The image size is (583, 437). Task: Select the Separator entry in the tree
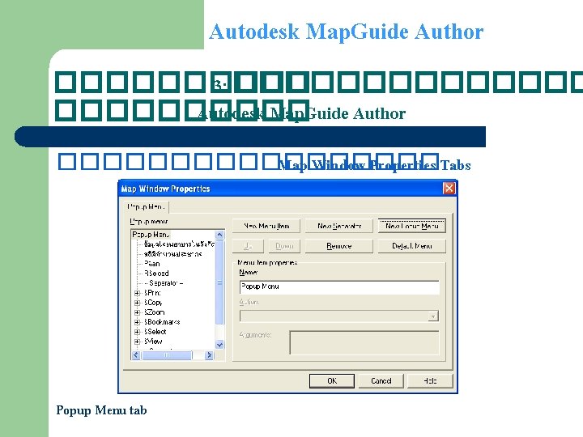coord(164,282)
